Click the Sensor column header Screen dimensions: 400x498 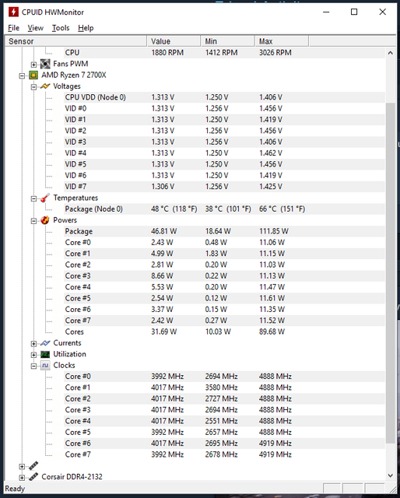click(76, 41)
